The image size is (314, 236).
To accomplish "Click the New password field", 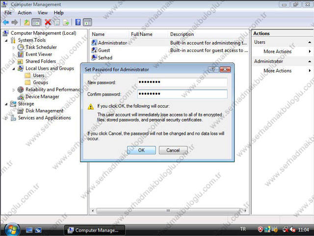I will click(x=182, y=82).
